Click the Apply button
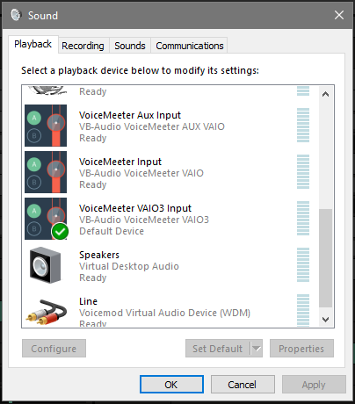355x404 pixels. point(314,385)
